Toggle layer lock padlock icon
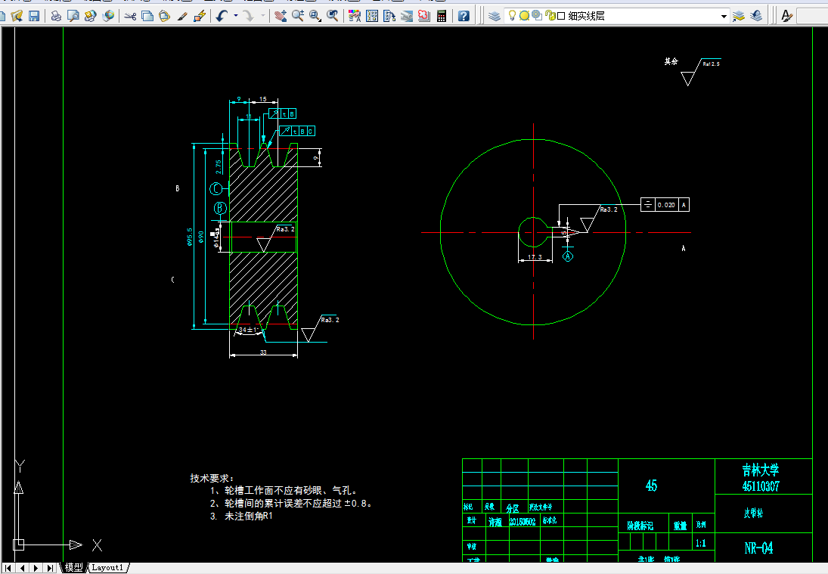Image resolution: width=828 pixels, height=574 pixels. click(x=550, y=15)
